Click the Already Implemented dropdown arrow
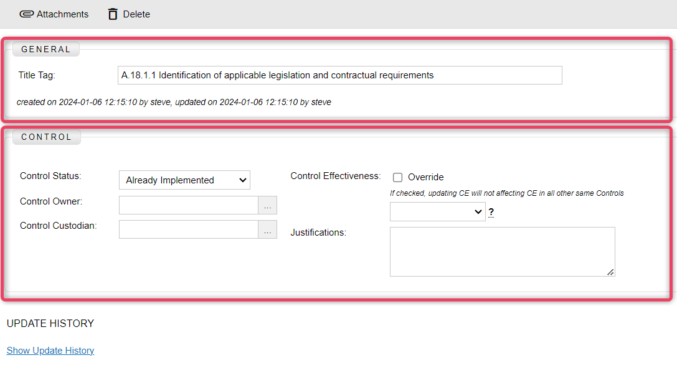 coord(243,180)
